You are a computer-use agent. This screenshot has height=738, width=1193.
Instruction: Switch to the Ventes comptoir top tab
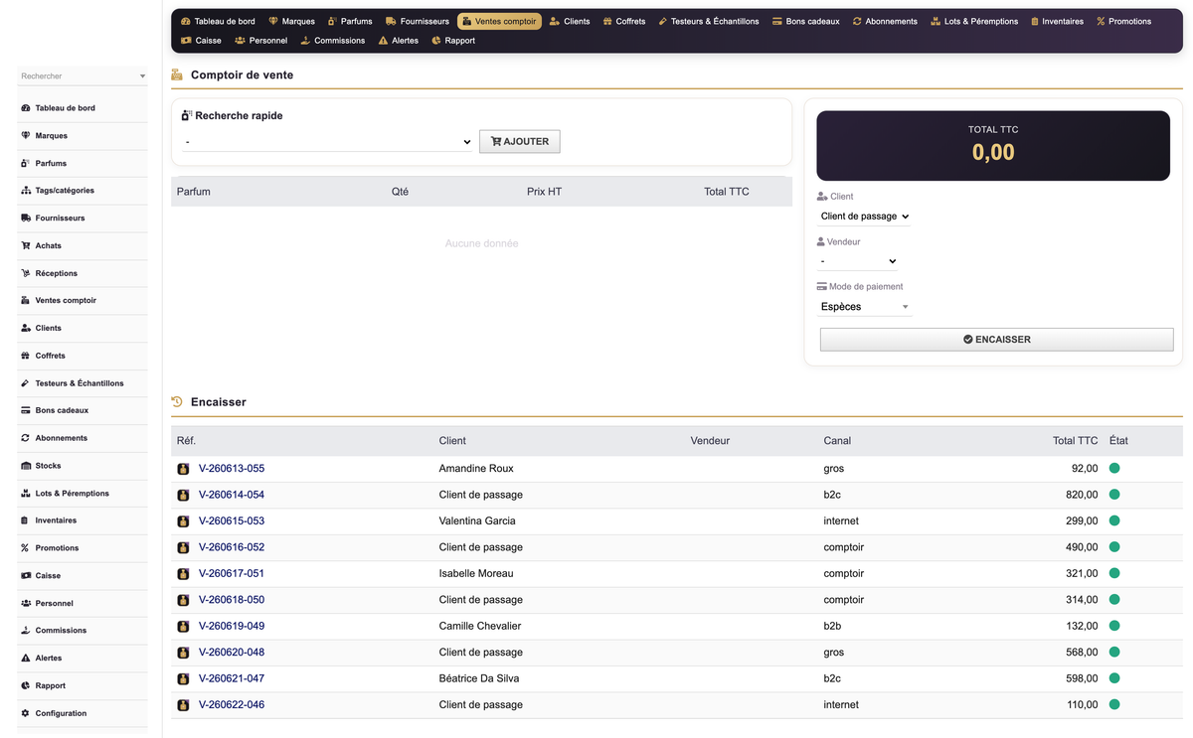[x=499, y=21]
